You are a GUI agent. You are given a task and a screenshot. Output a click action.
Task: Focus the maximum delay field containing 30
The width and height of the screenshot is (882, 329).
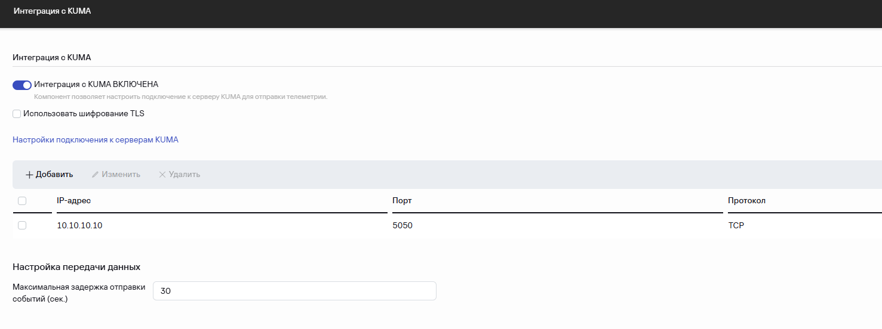tap(294, 291)
